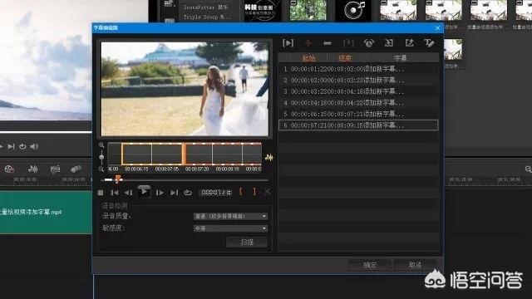This screenshot has width=532, height=299.
Task: Open the recording quality dropdown
Action: 230,216
